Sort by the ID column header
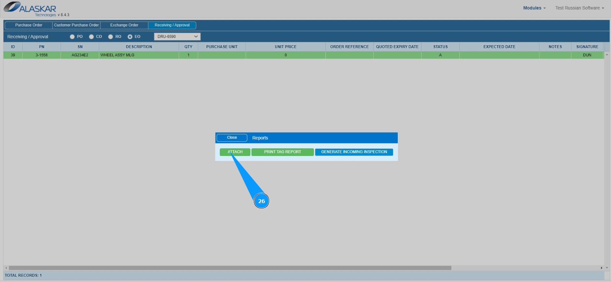This screenshot has height=282, width=611. point(13,47)
